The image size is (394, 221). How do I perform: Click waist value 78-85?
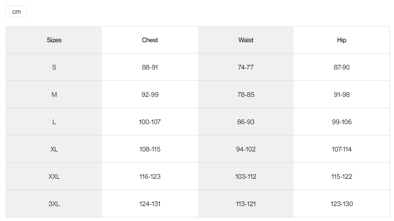(x=246, y=95)
